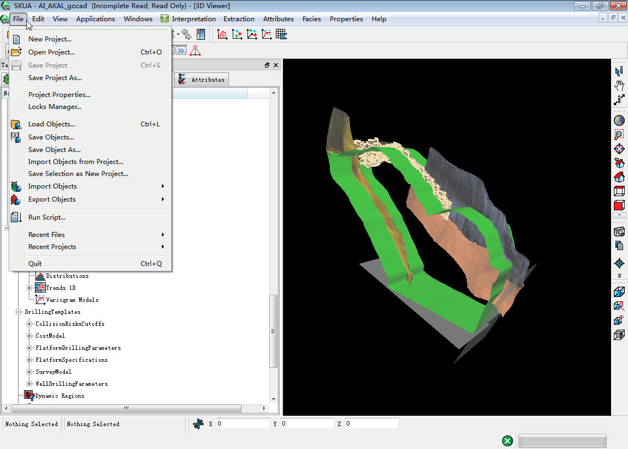Select Save Project As... menu item
Viewport: 628px width, 449px height.
pos(90,77)
